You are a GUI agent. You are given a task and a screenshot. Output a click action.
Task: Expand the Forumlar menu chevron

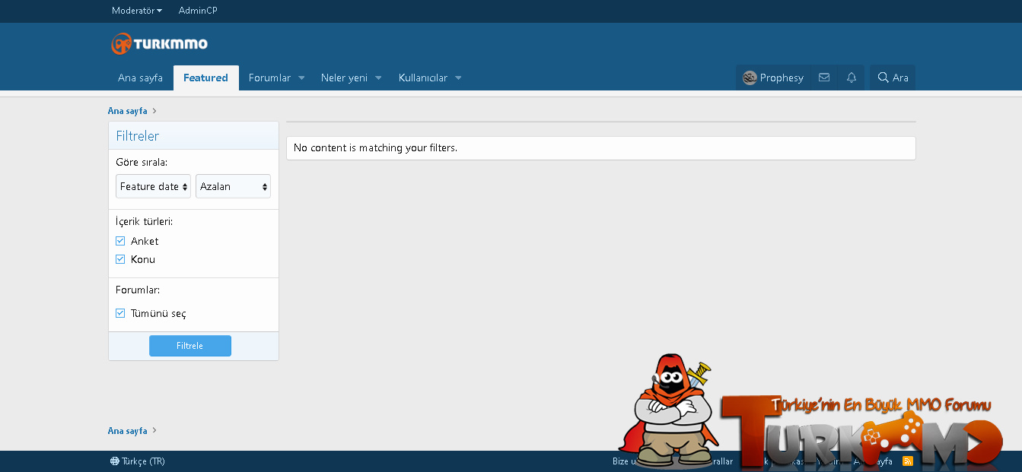tap(301, 77)
